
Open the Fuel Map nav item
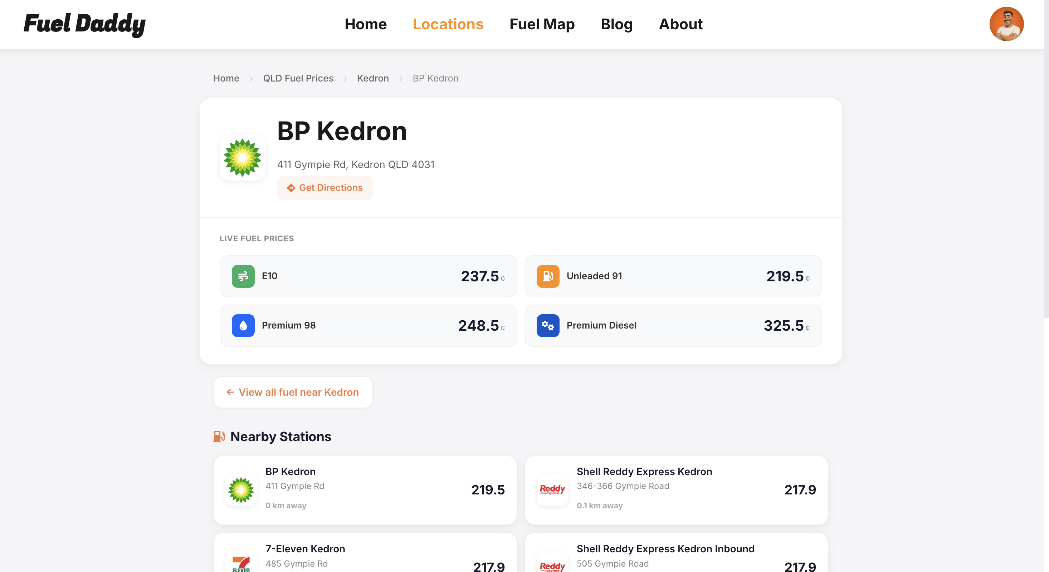pyautogui.click(x=542, y=24)
